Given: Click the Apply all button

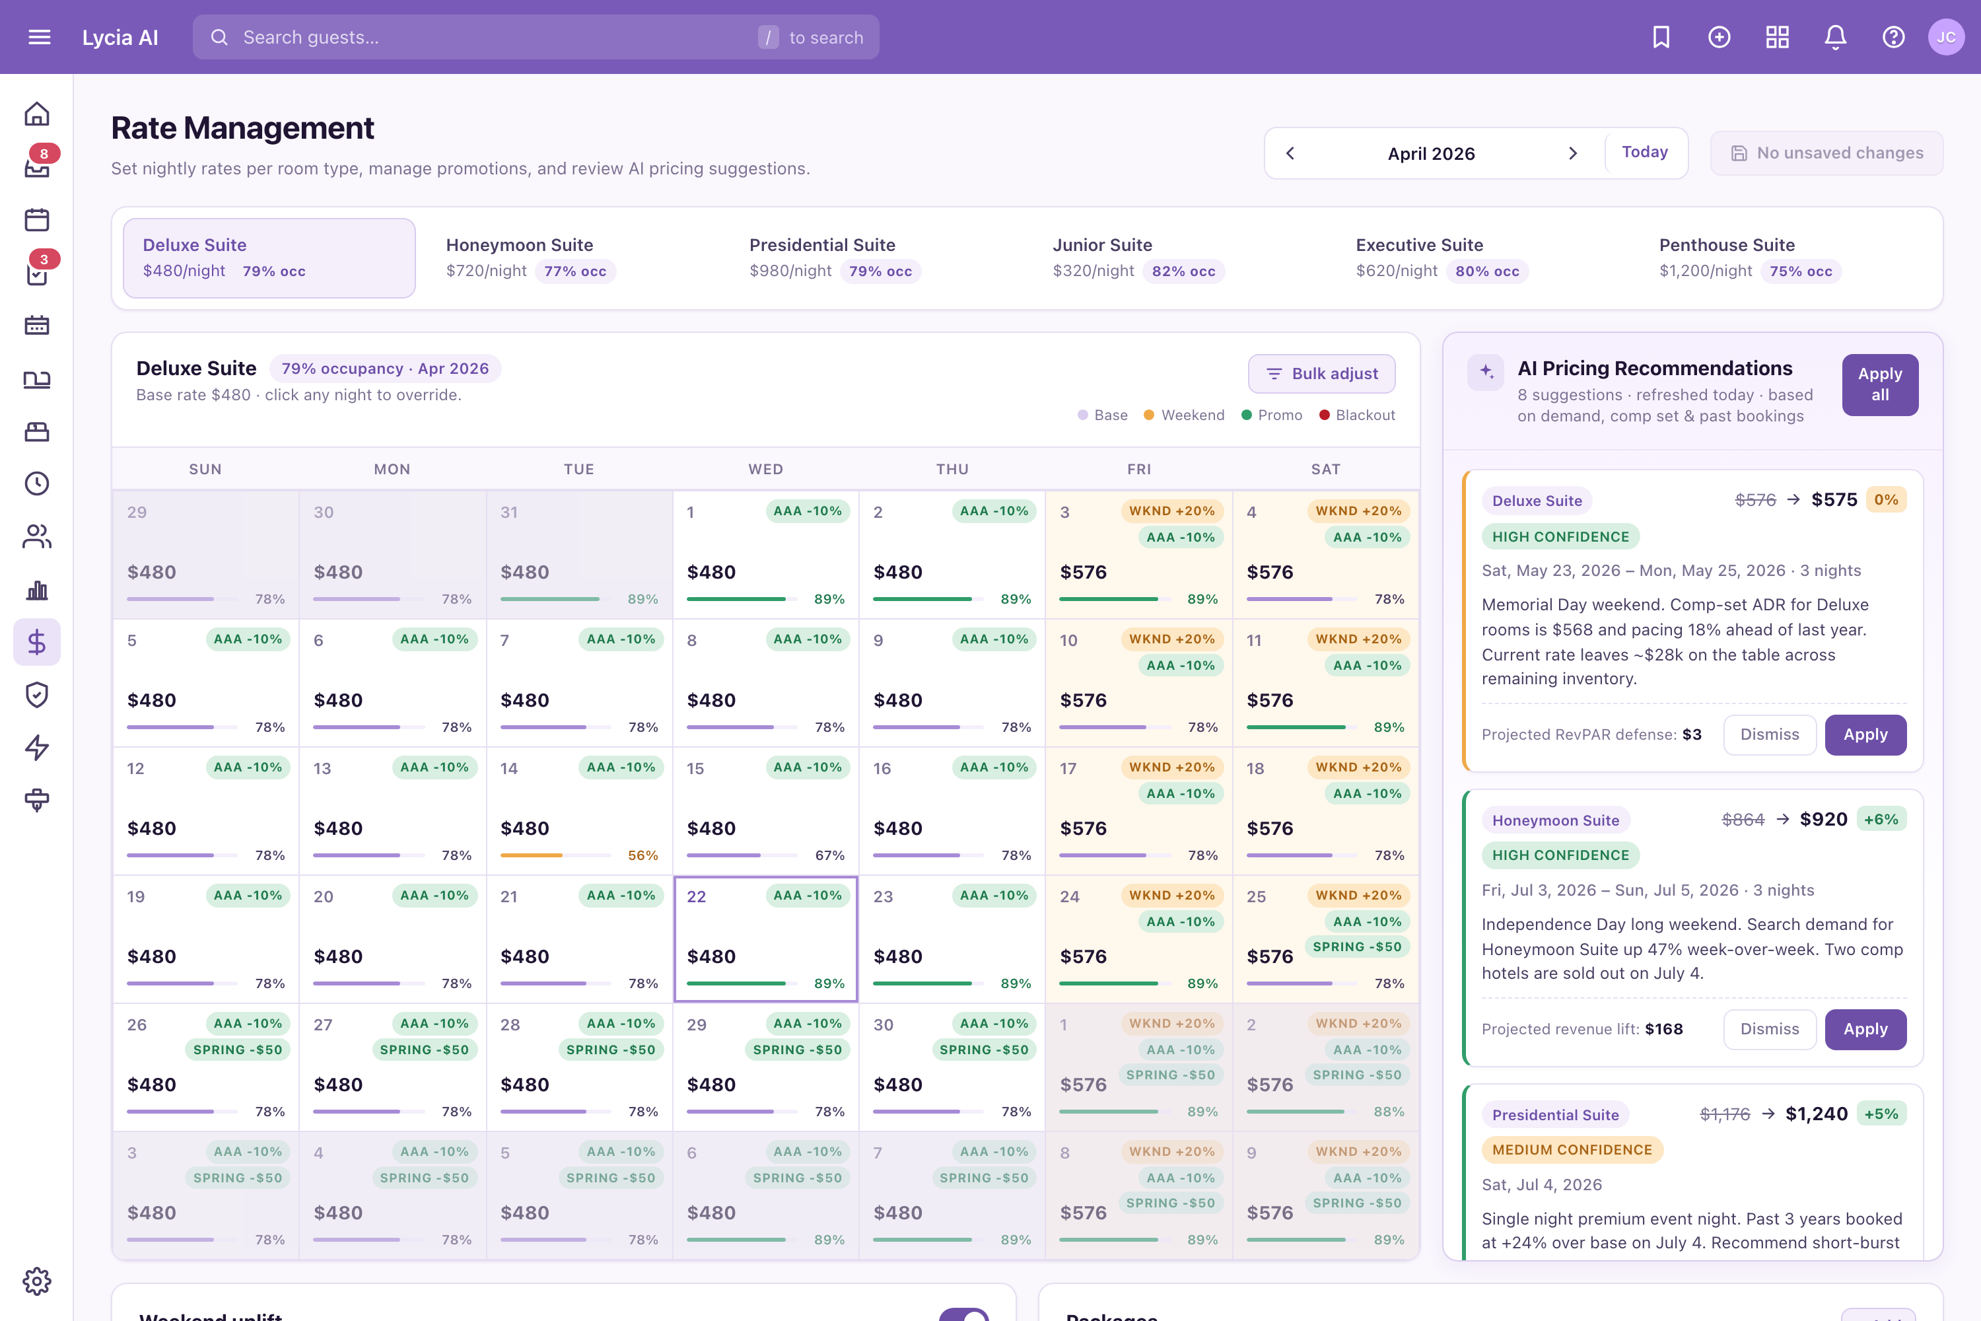Looking at the screenshot, I should click(1880, 384).
